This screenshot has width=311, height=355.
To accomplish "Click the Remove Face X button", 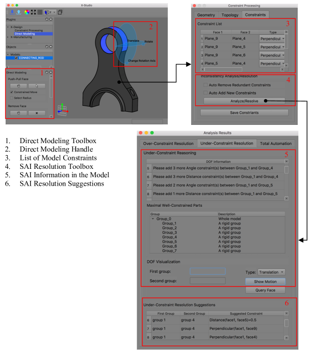I will (x=36, y=113).
